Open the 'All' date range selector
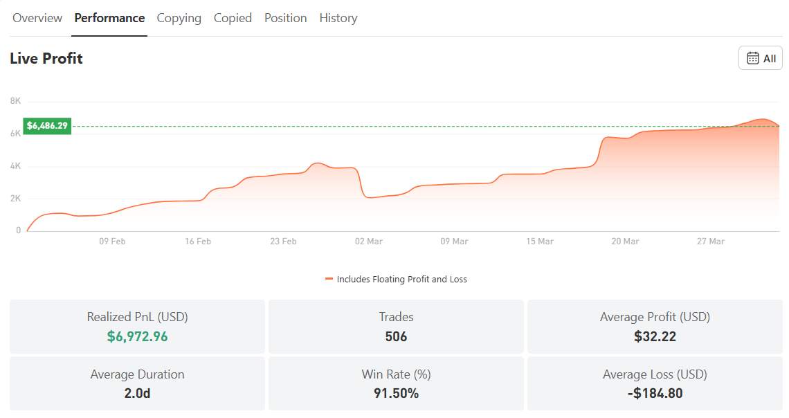Screen dimensions: 789x418 pos(760,57)
